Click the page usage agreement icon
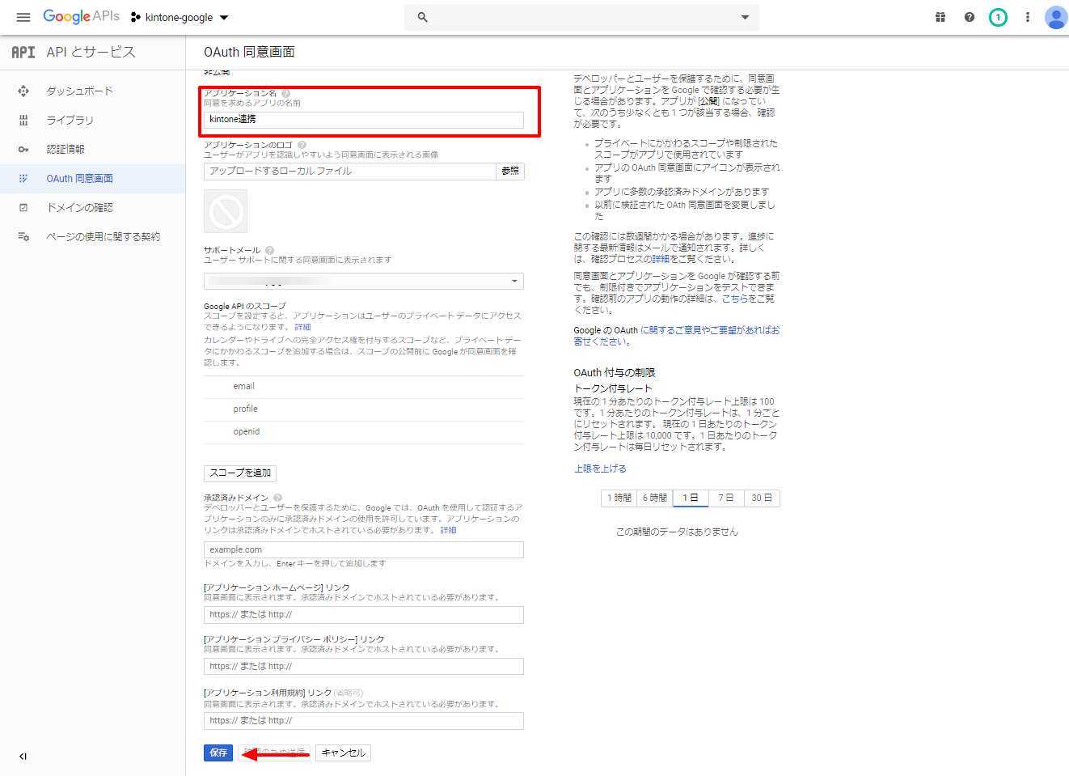The width and height of the screenshot is (1069, 776). 23,236
